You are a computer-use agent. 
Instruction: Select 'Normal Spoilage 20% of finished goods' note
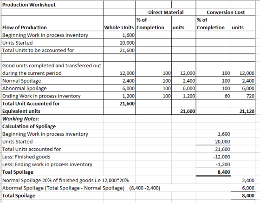[x=65, y=180]
